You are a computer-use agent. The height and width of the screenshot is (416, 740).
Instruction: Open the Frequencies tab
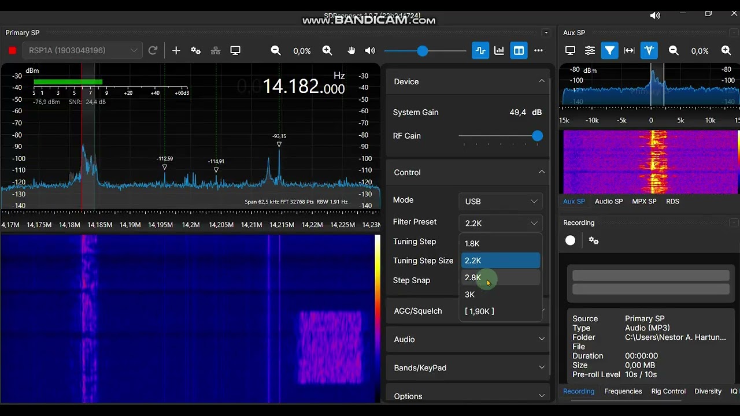click(623, 391)
